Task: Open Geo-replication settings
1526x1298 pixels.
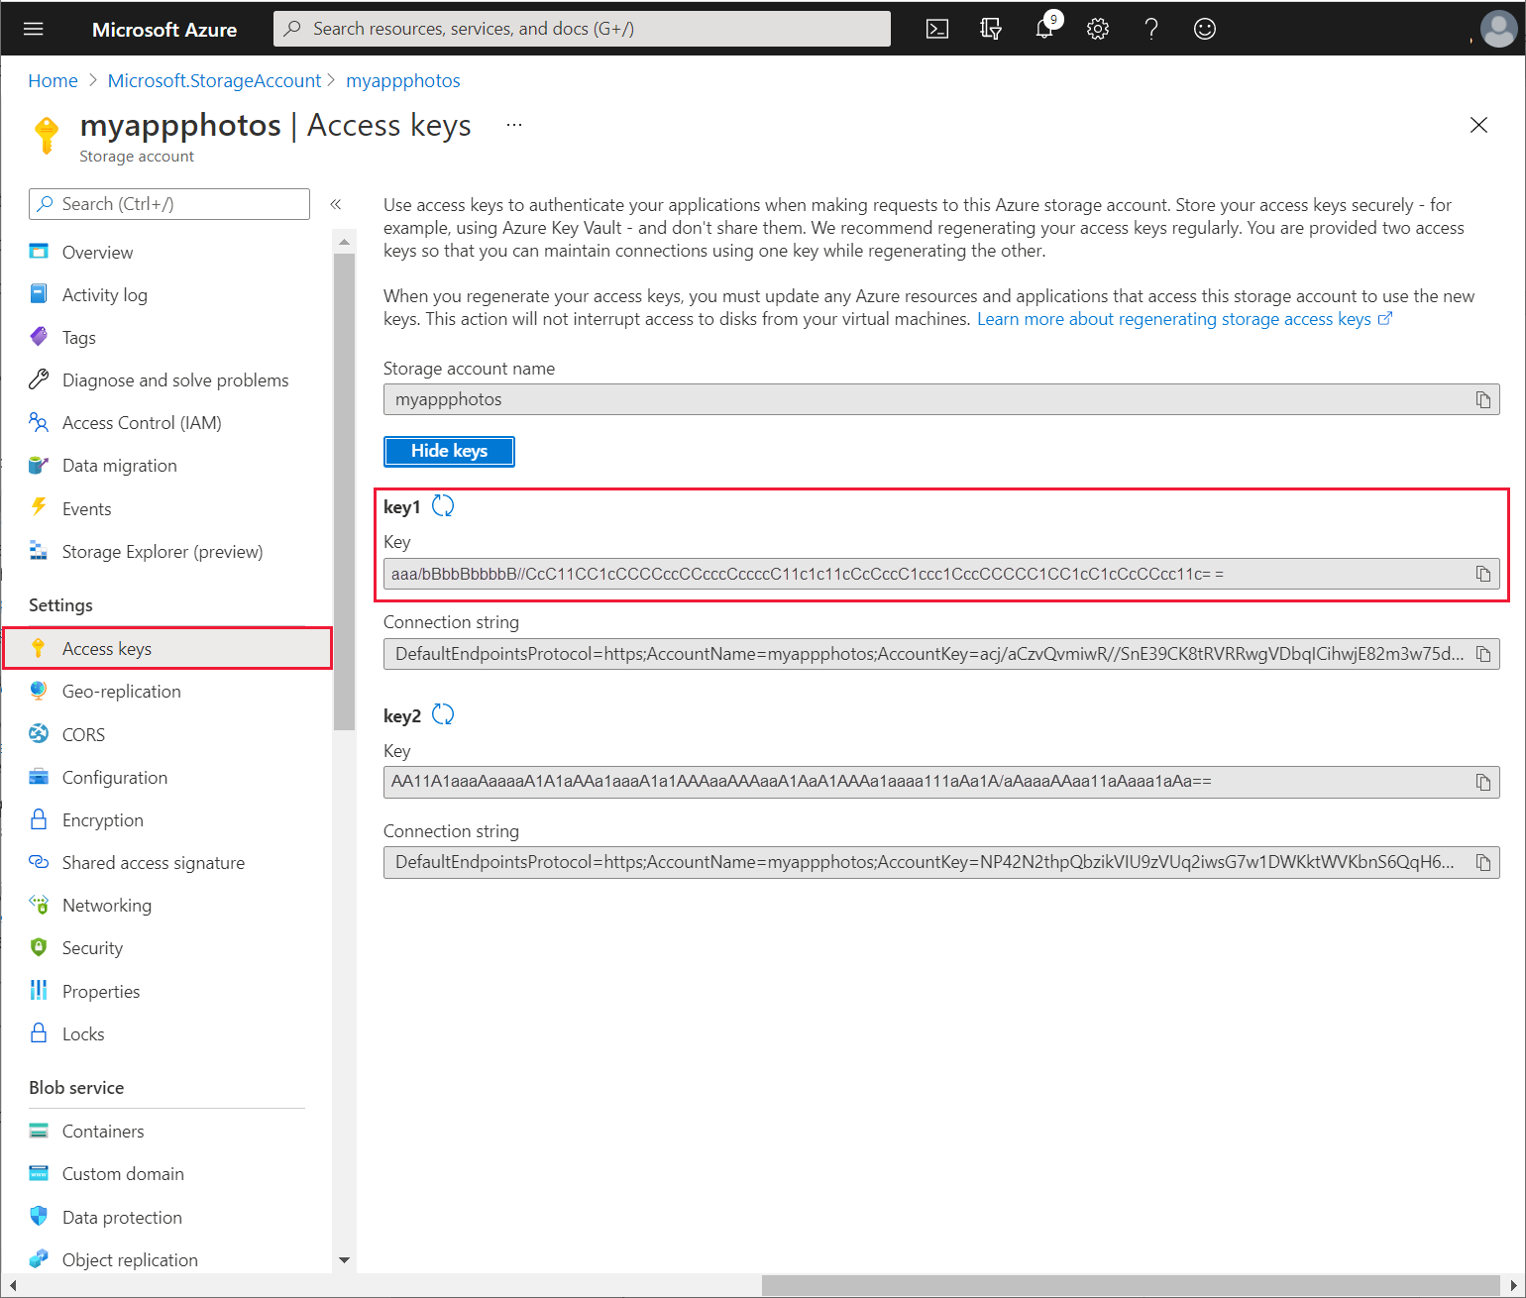Action: [121, 692]
